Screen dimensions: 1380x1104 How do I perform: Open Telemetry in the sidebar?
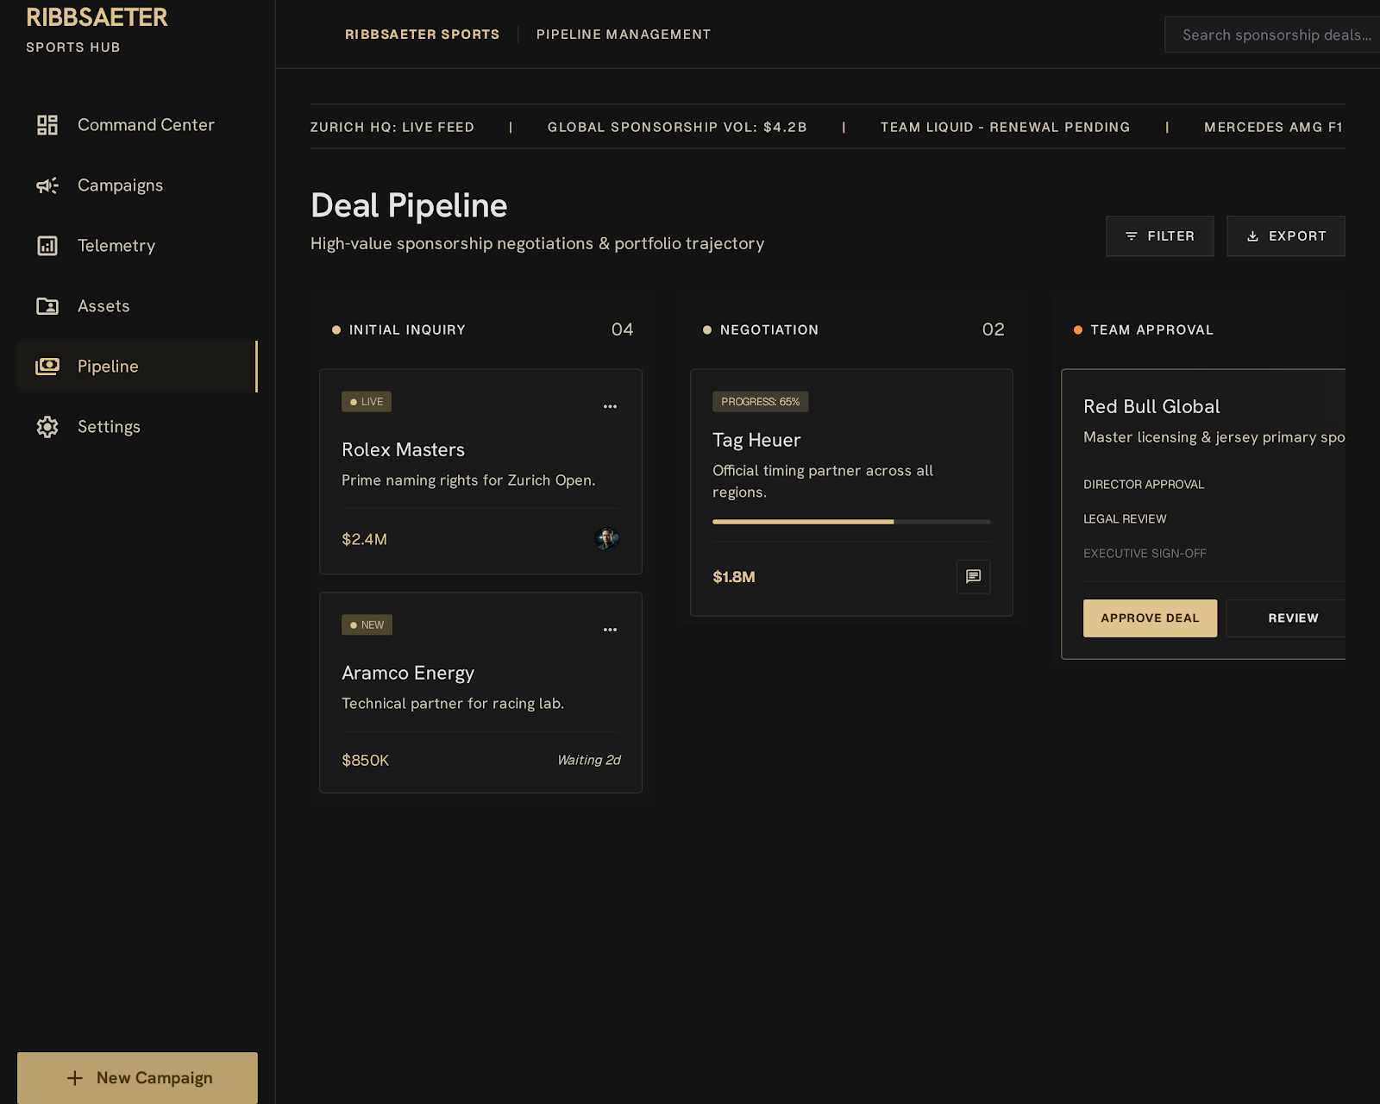coord(137,246)
